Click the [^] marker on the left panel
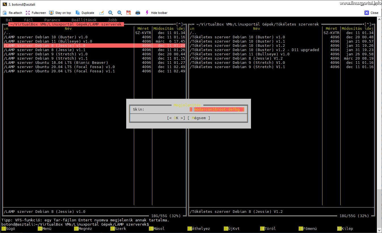 coord(179,24)
